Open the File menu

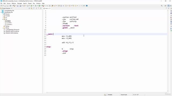pyautogui.click(x=1, y=3)
